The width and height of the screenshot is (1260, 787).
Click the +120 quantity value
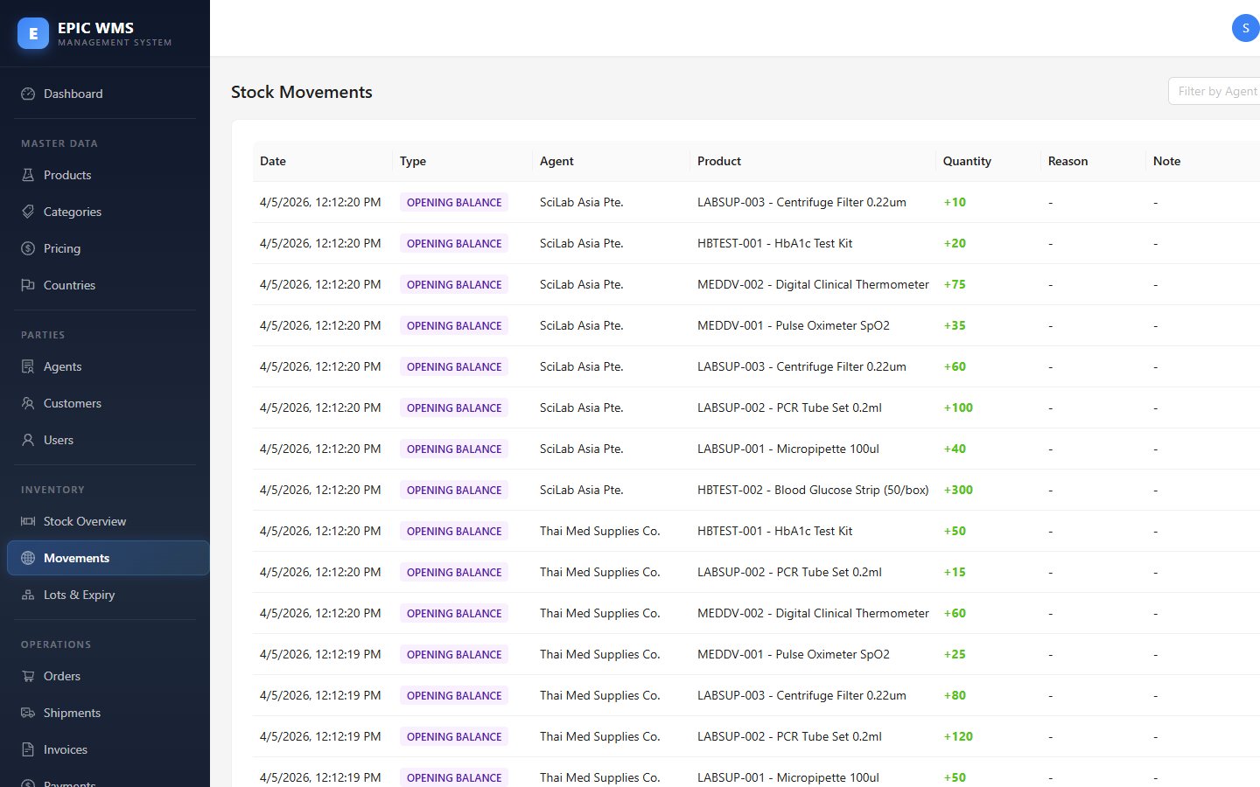tap(958, 736)
